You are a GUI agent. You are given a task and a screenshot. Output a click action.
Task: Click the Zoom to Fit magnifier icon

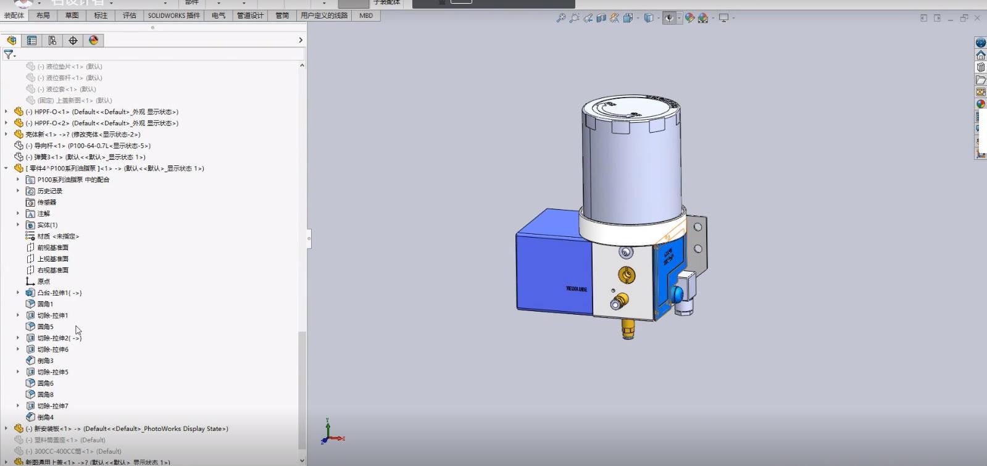(560, 18)
